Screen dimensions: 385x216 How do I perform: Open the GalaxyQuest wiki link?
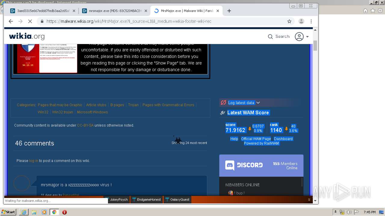pos(177,199)
